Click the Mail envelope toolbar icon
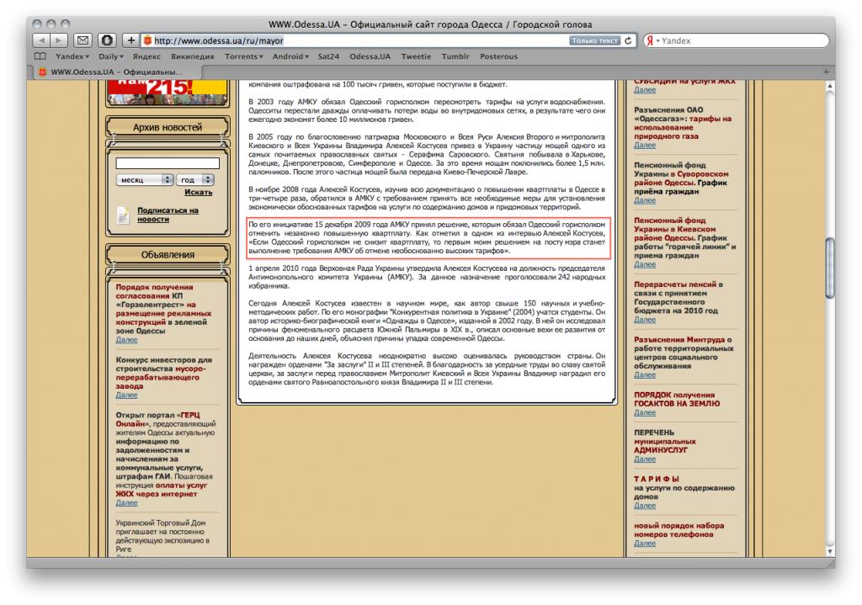Image resolution: width=862 pixels, height=605 pixels. 83,40
